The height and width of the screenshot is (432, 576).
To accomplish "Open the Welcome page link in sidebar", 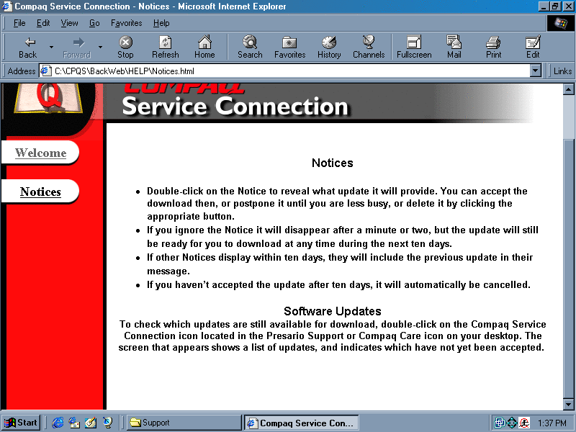I will (41, 153).
